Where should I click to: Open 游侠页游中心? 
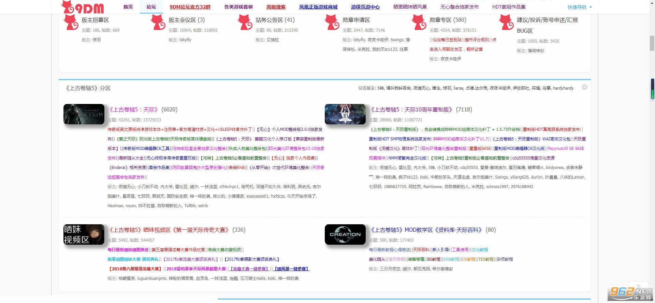(x=365, y=7)
